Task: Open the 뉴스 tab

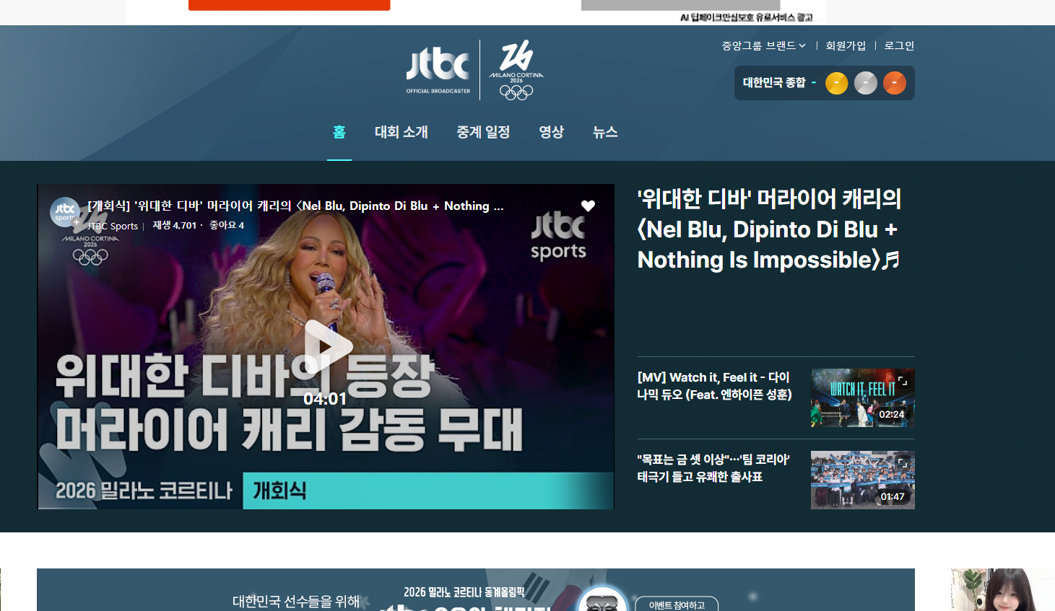Action: [x=605, y=132]
